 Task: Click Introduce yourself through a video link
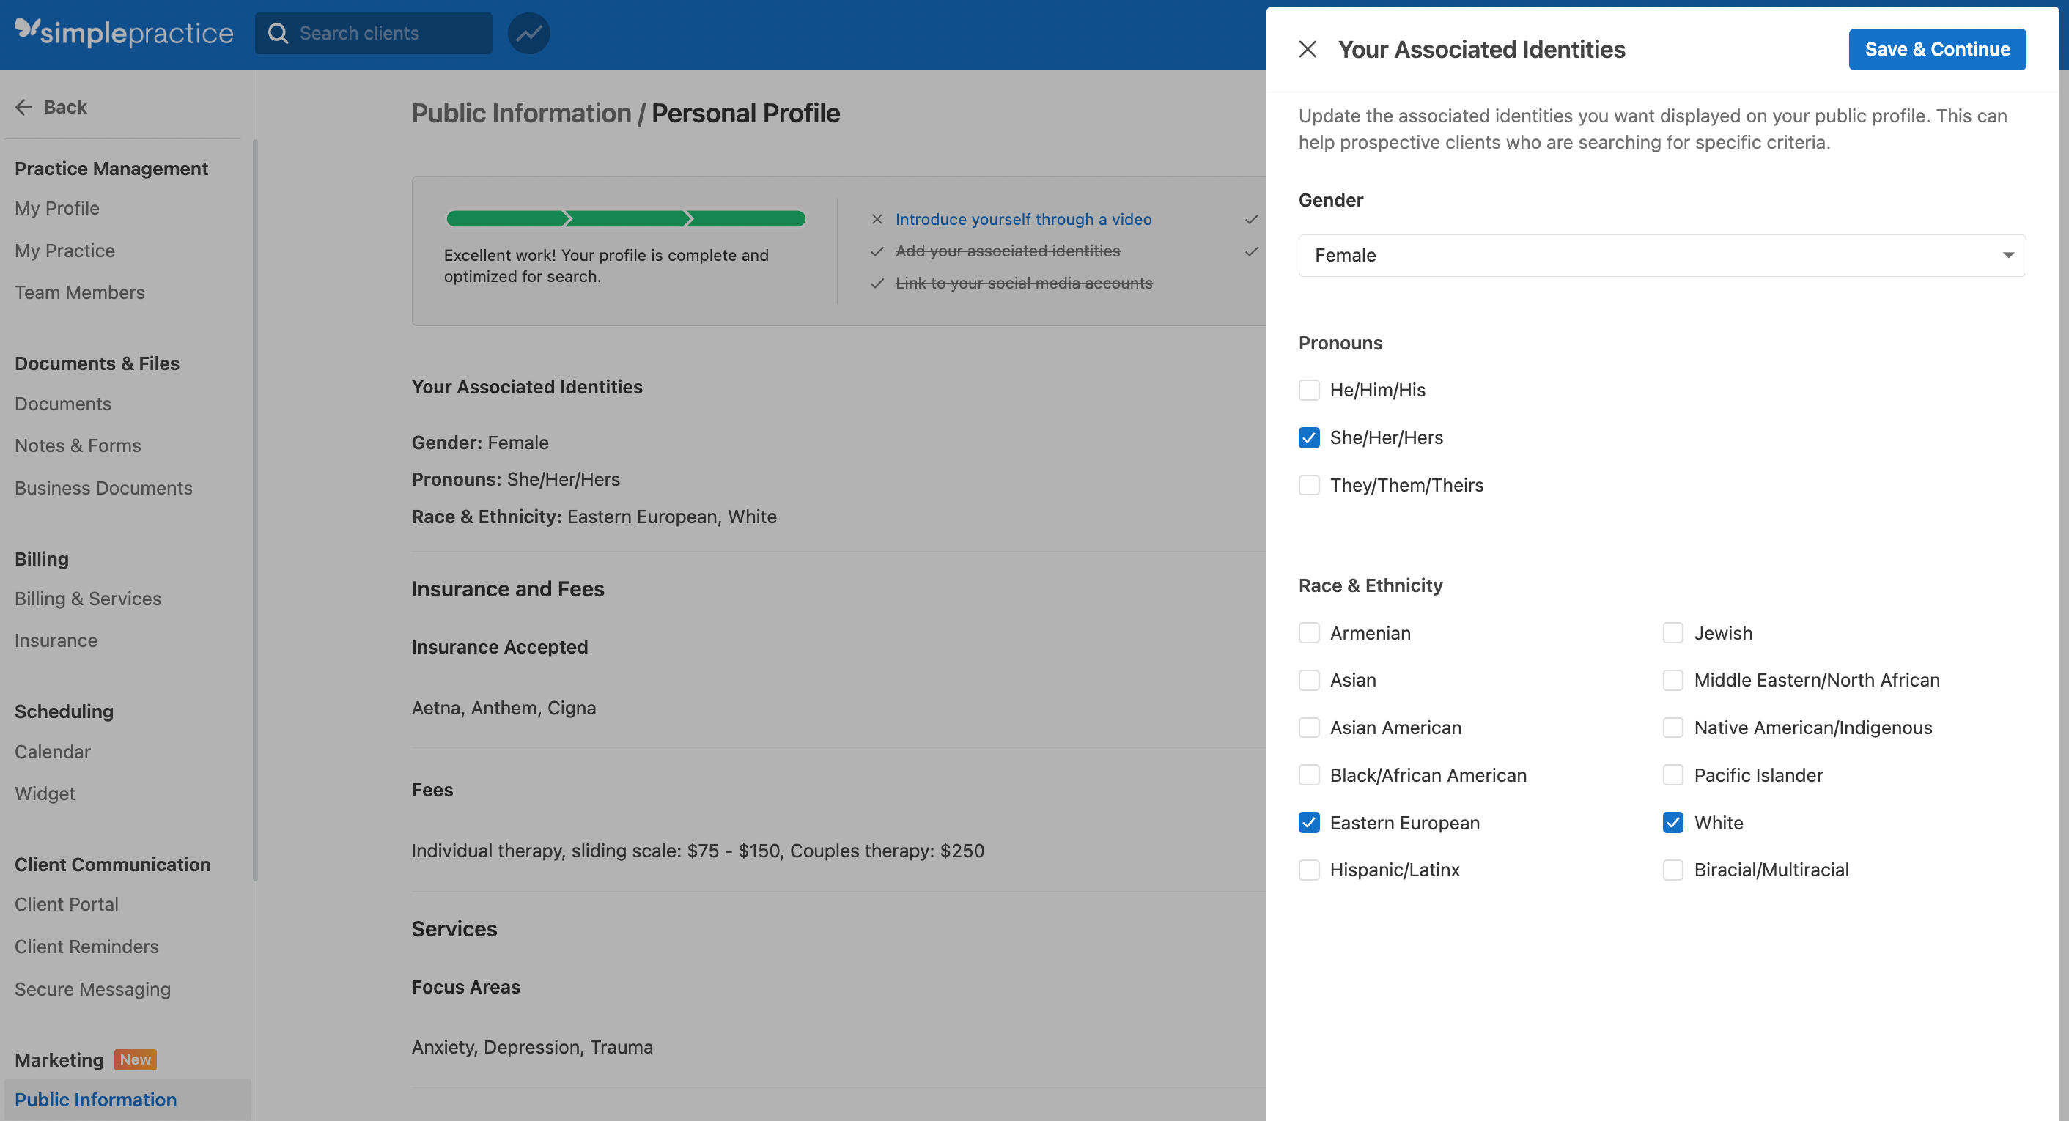[x=1023, y=219]
